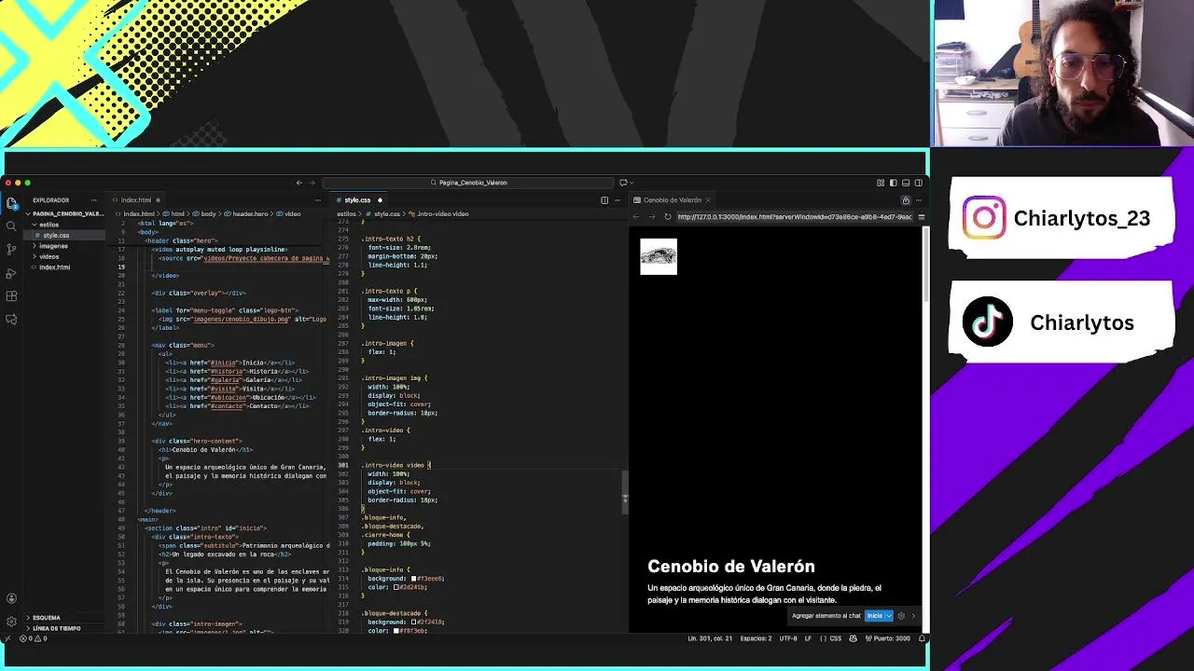Open Explorer panel more actions menu

[93, 199]
